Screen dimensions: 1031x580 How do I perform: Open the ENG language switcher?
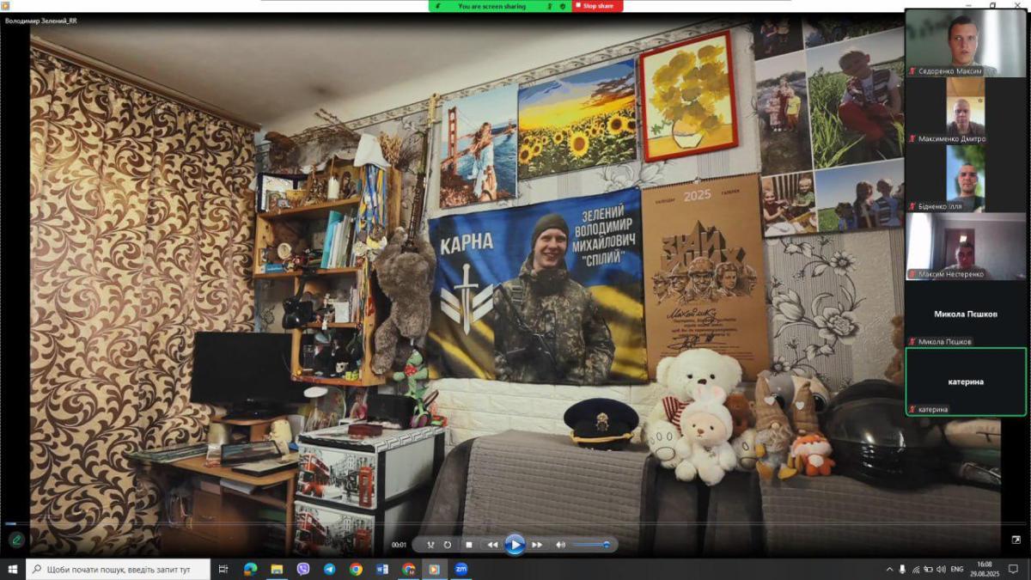point(955,569)
